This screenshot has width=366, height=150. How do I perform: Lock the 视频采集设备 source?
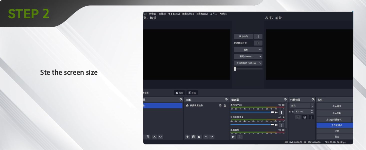coord(225,105)
